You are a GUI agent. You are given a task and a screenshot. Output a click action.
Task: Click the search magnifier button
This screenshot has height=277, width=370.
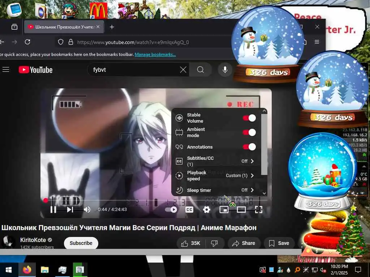[200, 70]
